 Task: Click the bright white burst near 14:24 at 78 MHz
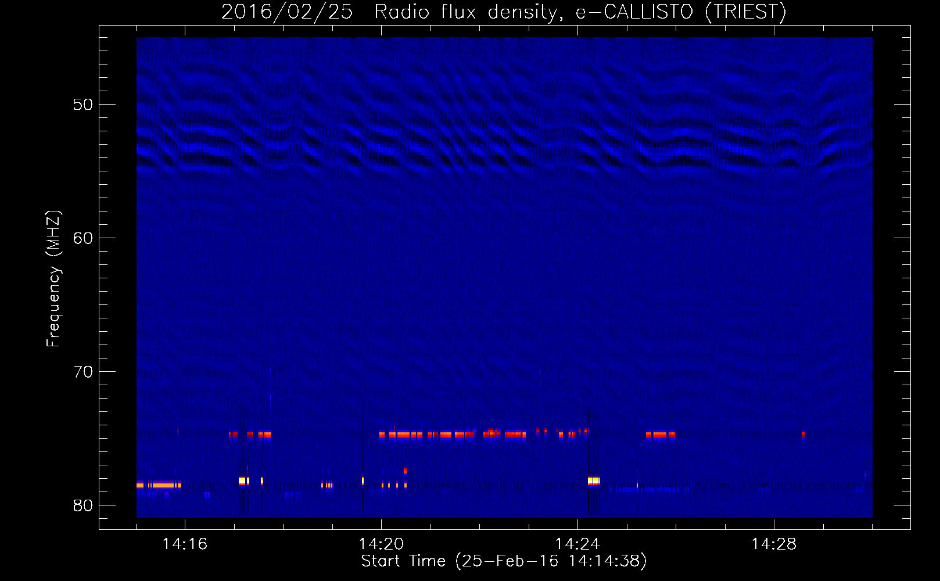[594, 481]
